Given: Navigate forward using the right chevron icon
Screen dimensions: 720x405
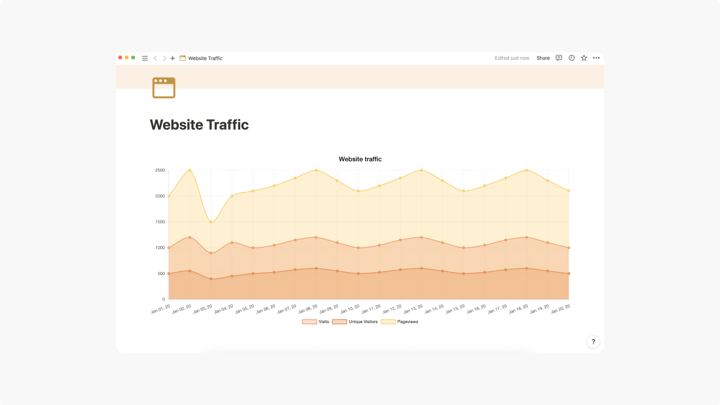Looking at the screenshot, I should click(x=164, y=58).
